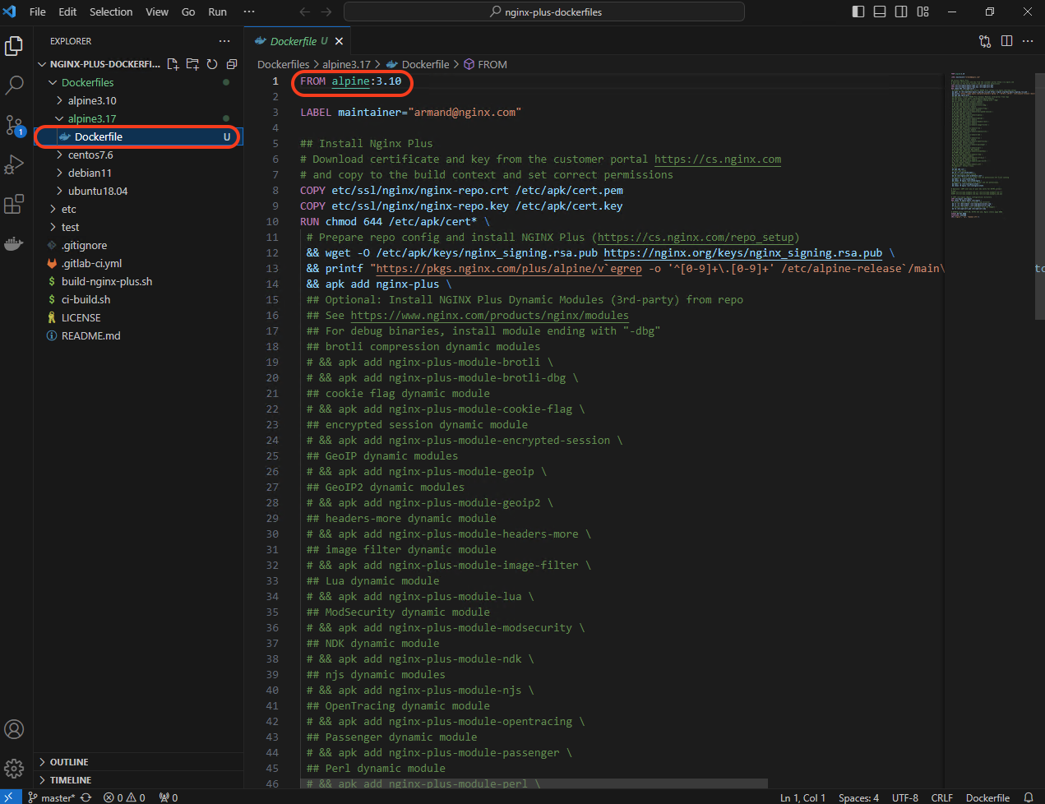This screenshot has width=1045, height=804.
Task: Open the Go menu
Action: (x=188, y=12)
